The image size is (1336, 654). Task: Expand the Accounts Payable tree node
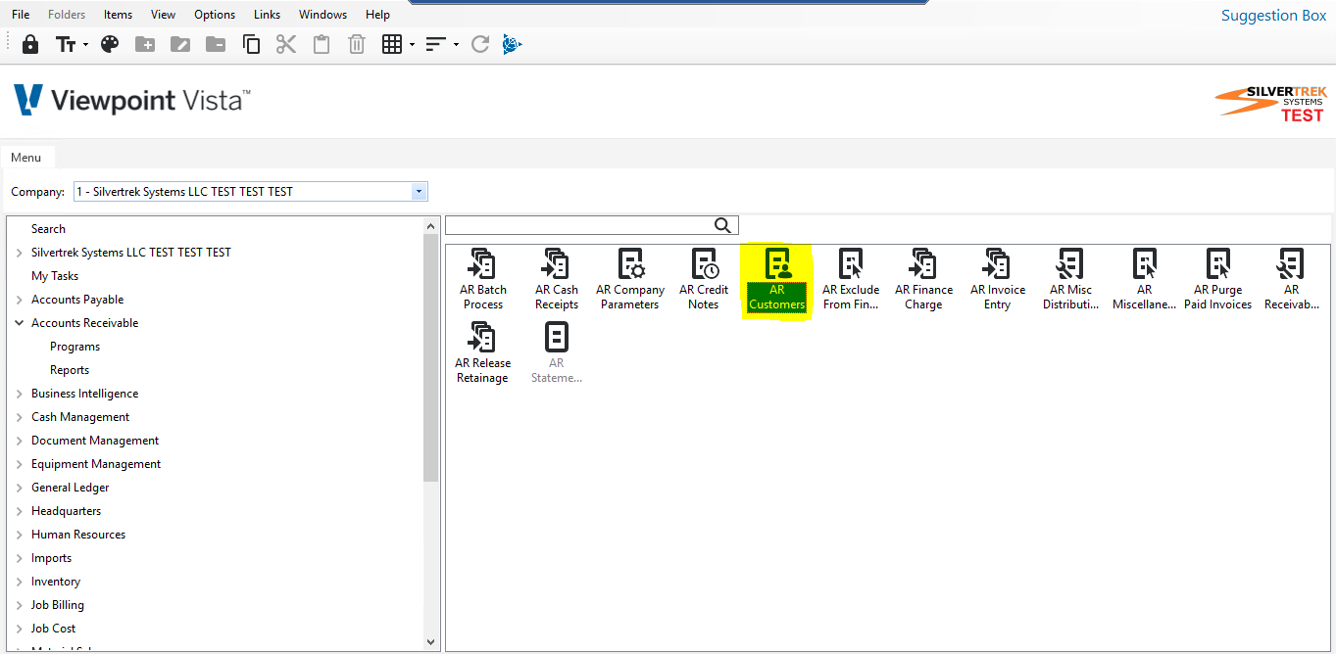click(x=19, y=300)
